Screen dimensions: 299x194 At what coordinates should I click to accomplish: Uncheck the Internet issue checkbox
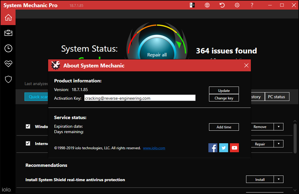[28, 143]
